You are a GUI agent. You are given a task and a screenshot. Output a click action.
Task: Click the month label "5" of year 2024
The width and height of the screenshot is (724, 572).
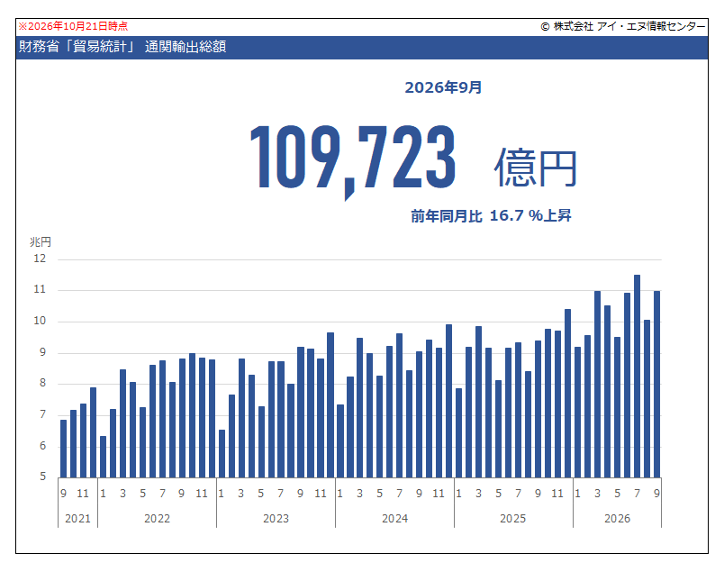[x=379, y=494]
